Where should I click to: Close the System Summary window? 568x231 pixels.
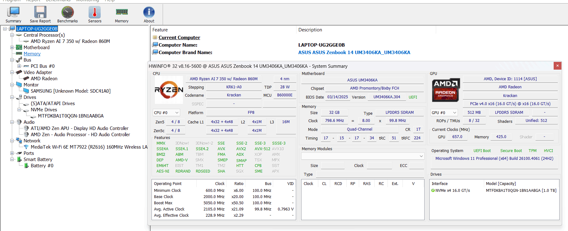coord(557,66)
